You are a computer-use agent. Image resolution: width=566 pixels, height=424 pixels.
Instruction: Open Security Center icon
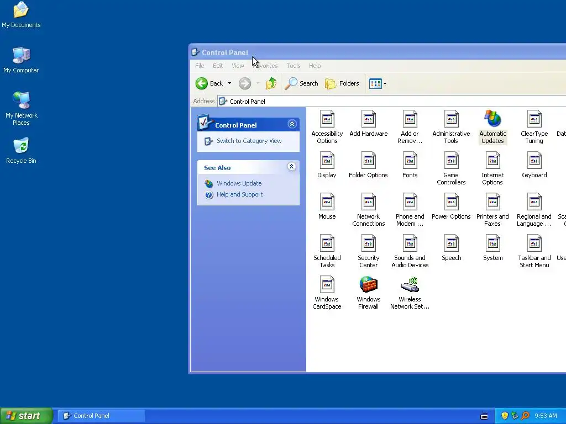tap(368, 251)
